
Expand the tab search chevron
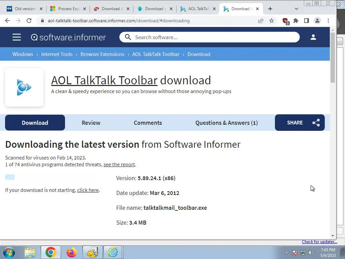[296, 9]
